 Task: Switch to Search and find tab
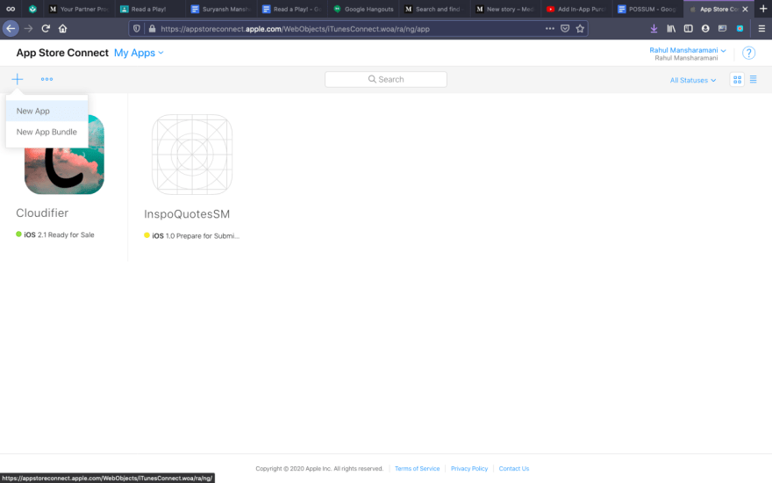(435, 9)
